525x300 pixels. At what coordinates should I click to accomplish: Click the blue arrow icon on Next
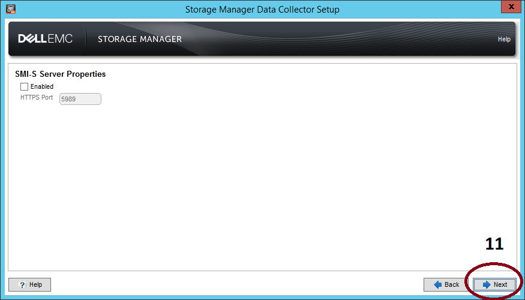pyautogui.click(x=487, y=284)
